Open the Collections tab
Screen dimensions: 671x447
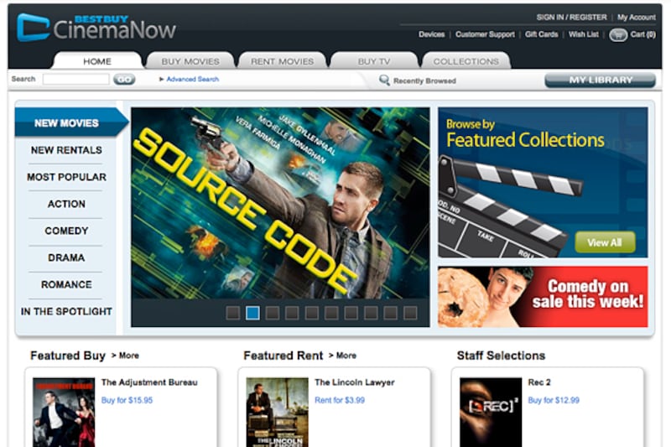[x=466, y=60]
